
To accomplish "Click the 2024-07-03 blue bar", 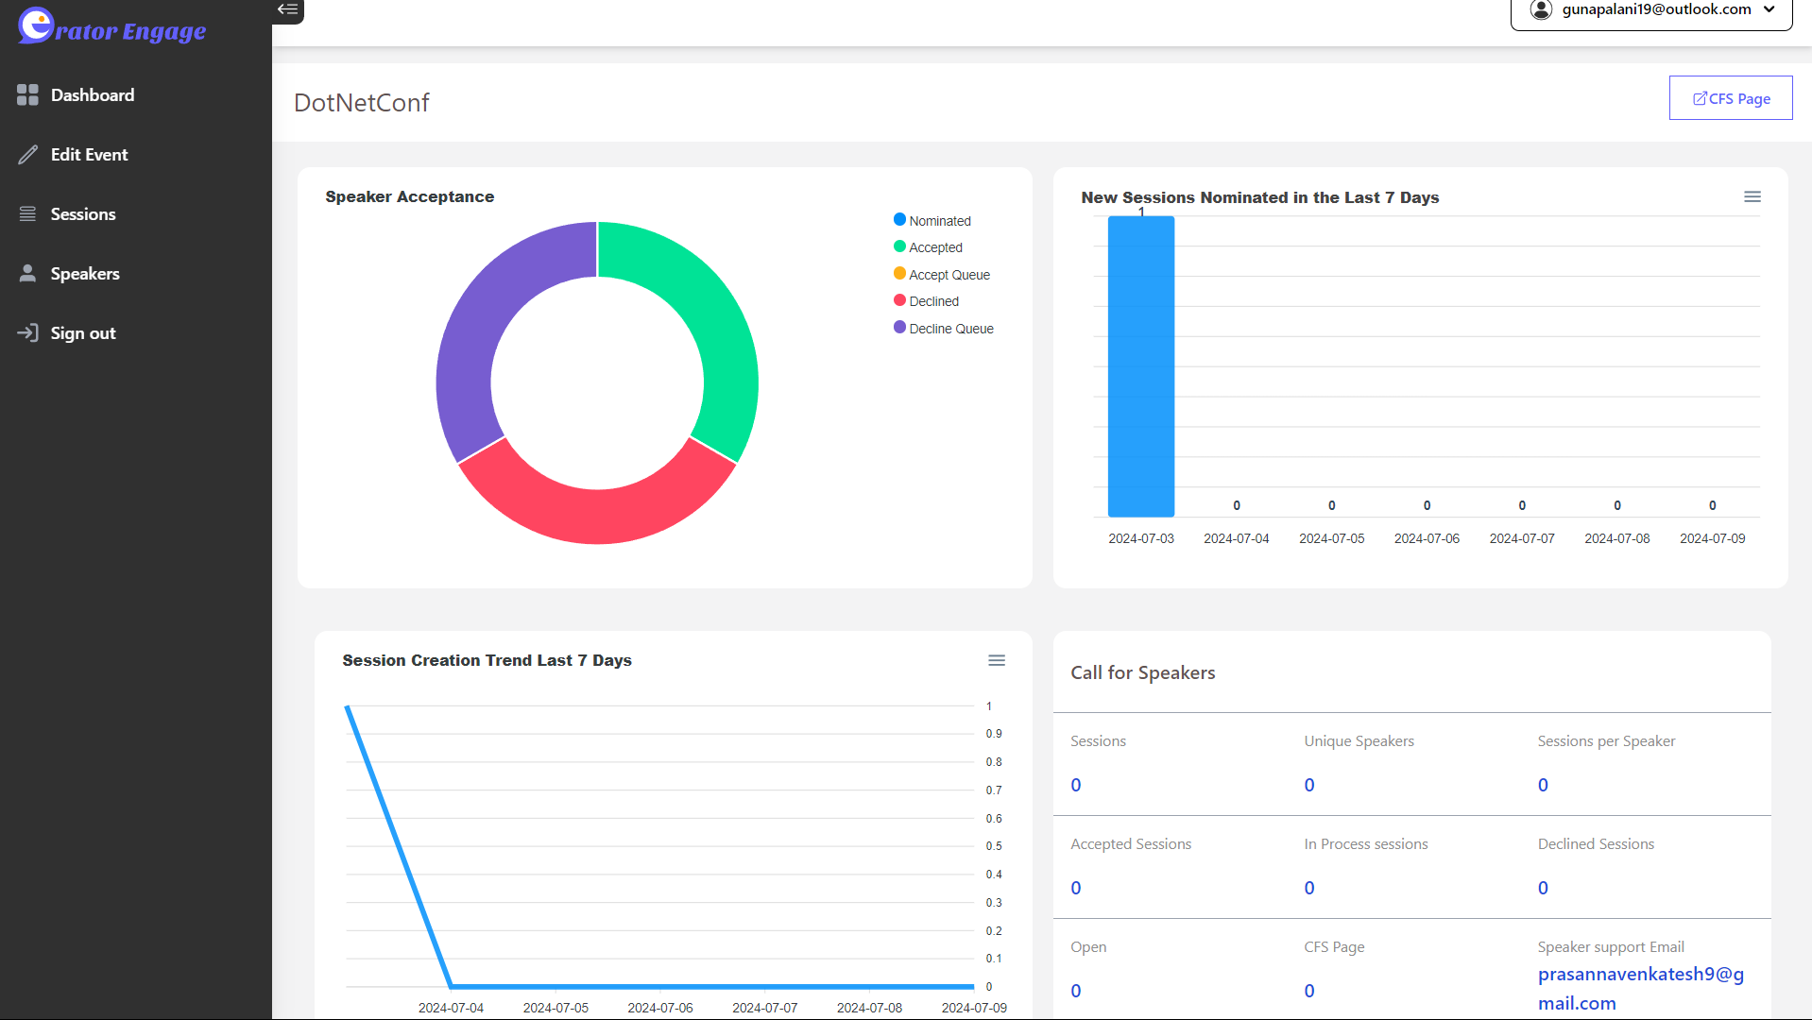I will (x=1140, y=366).
